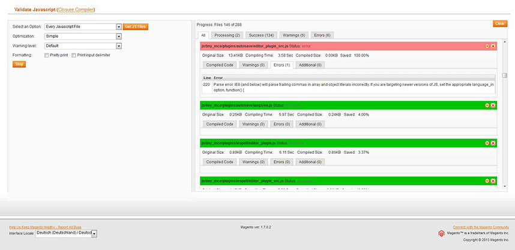Click js/tiny_mce/plugins/iespell/editor_plugin_src.js file name
The width and height of the screenshot is (515, 250).
(242, 181)
